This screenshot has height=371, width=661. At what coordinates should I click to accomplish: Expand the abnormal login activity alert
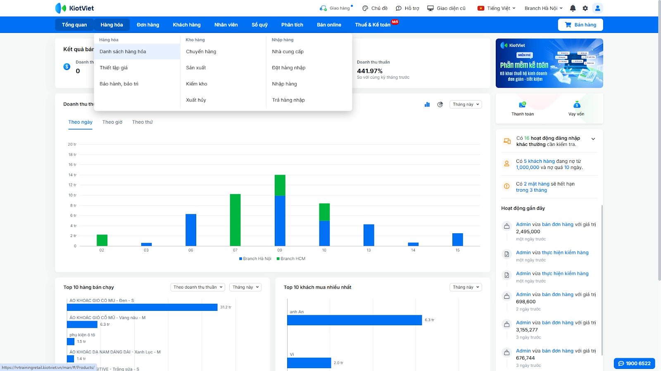click(593, 139)
